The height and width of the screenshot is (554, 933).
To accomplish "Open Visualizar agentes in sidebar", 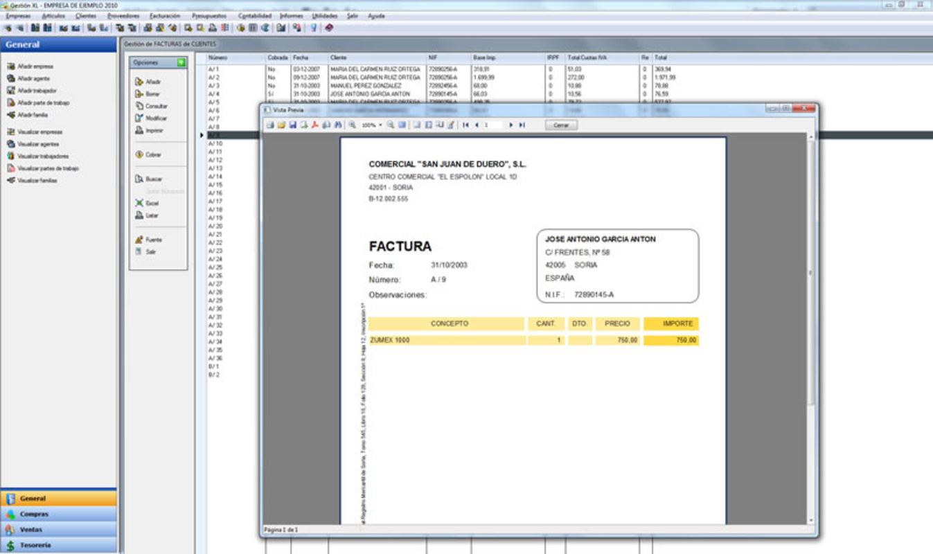I will [x=33, y=144].
